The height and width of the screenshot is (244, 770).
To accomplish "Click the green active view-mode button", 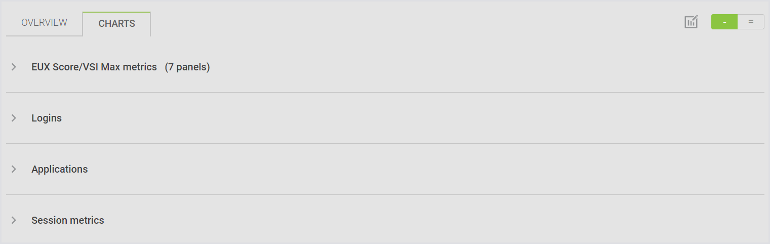I will tap(724, 22).
